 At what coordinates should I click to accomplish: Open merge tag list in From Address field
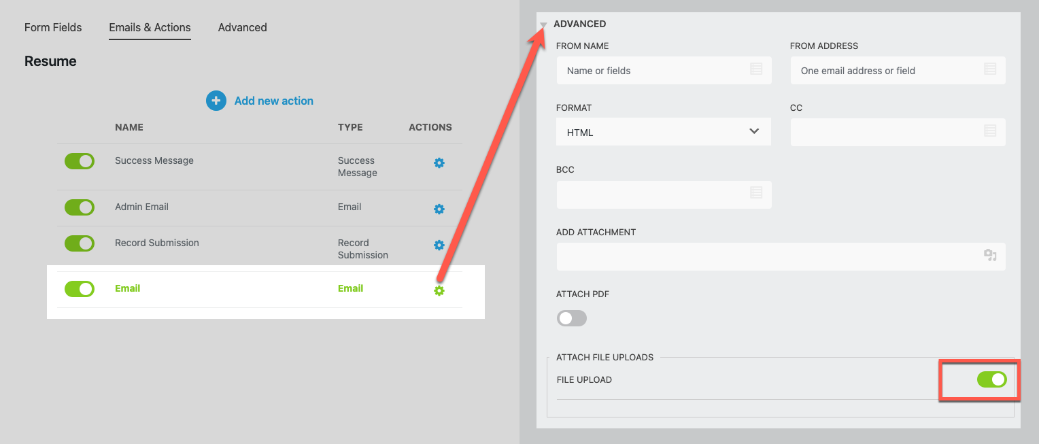pos(990,69)
